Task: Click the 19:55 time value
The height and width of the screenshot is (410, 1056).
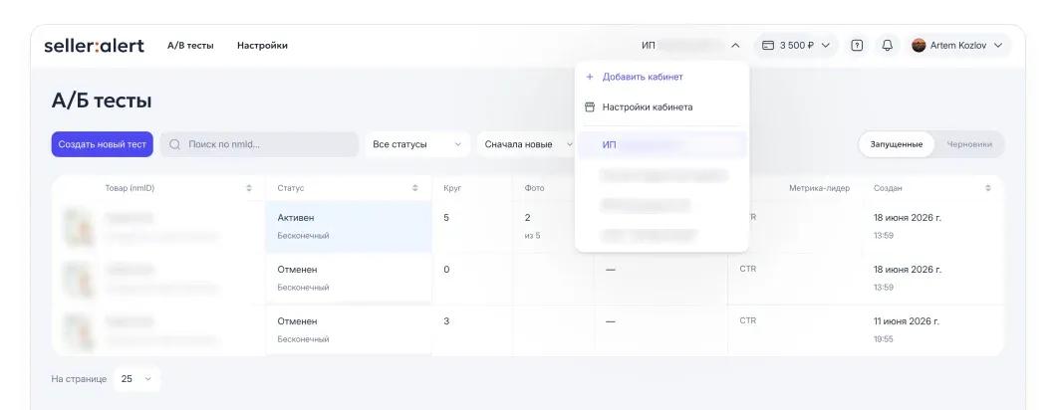Action: point(883,339)
